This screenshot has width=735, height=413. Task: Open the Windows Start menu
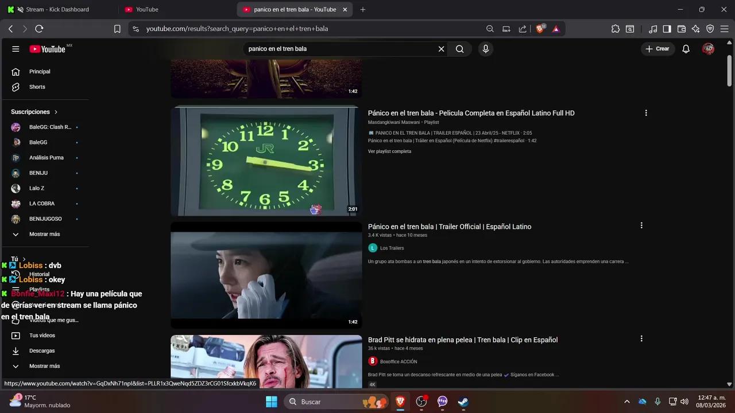272,402
